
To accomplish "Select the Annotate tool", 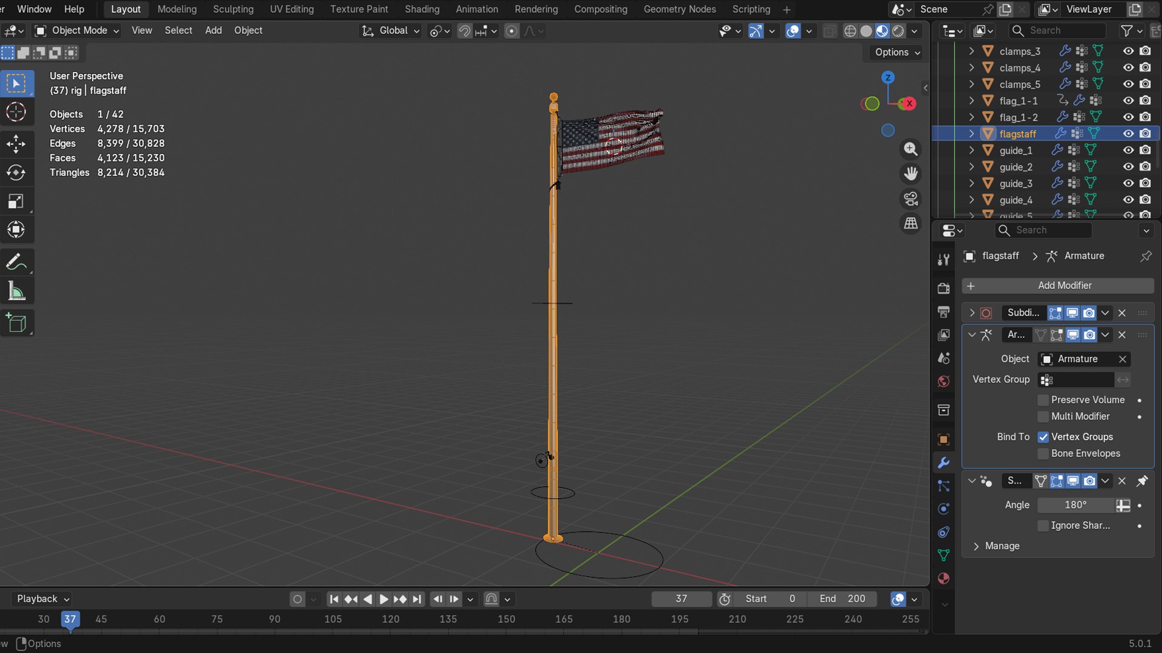I will [16, 262].
